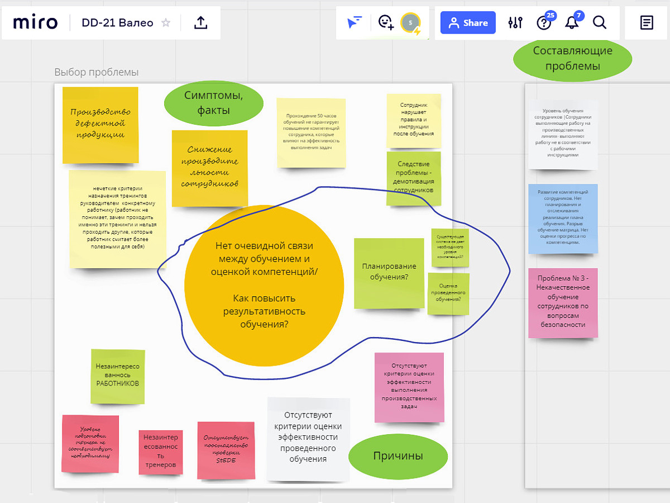The width and height of the screenshot is (670, 503).
Task: Select the green Причины oval
Action: click(398, 456)
